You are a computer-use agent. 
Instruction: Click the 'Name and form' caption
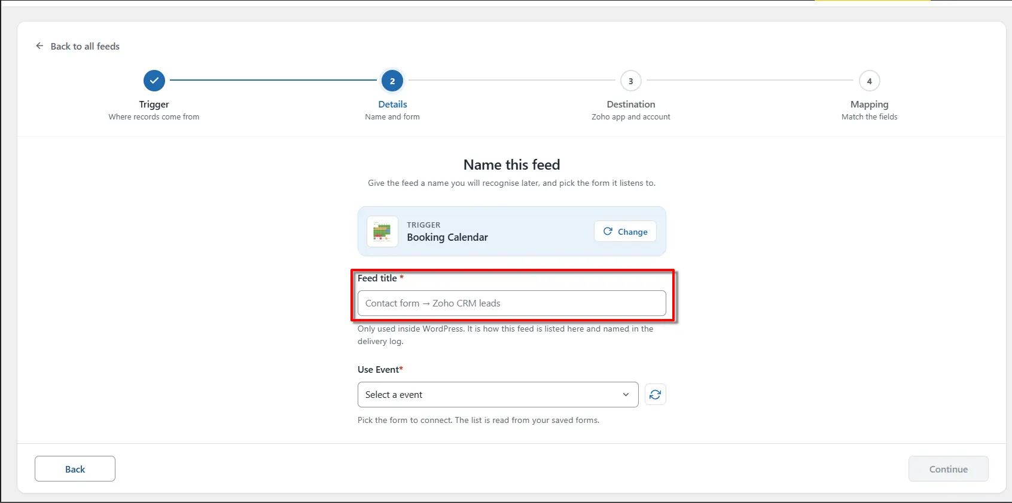tap(392, 117)
